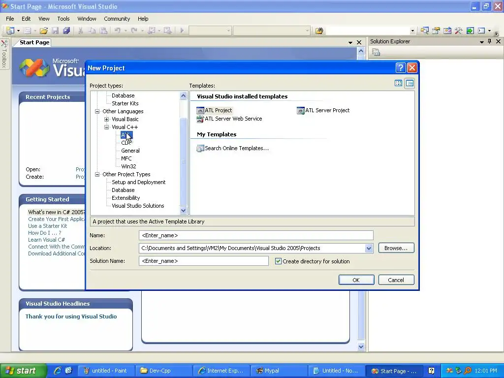The height and width of the screenshot is (378, 504).
Task: Click the Solution Explorer properties icon
Action: (376, 52)
